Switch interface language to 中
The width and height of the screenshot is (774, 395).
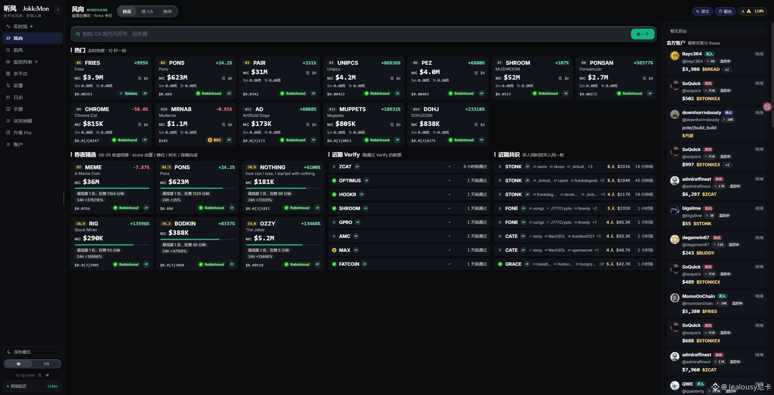(x=18, y=364)
